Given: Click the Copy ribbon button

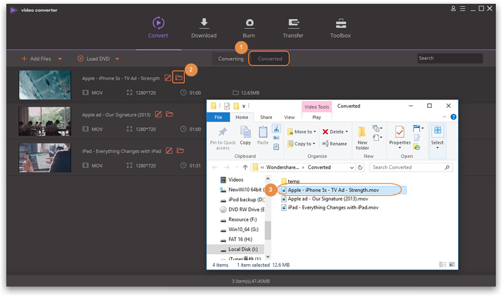Looking at the screenshot, I should click(x=245, y=136).
